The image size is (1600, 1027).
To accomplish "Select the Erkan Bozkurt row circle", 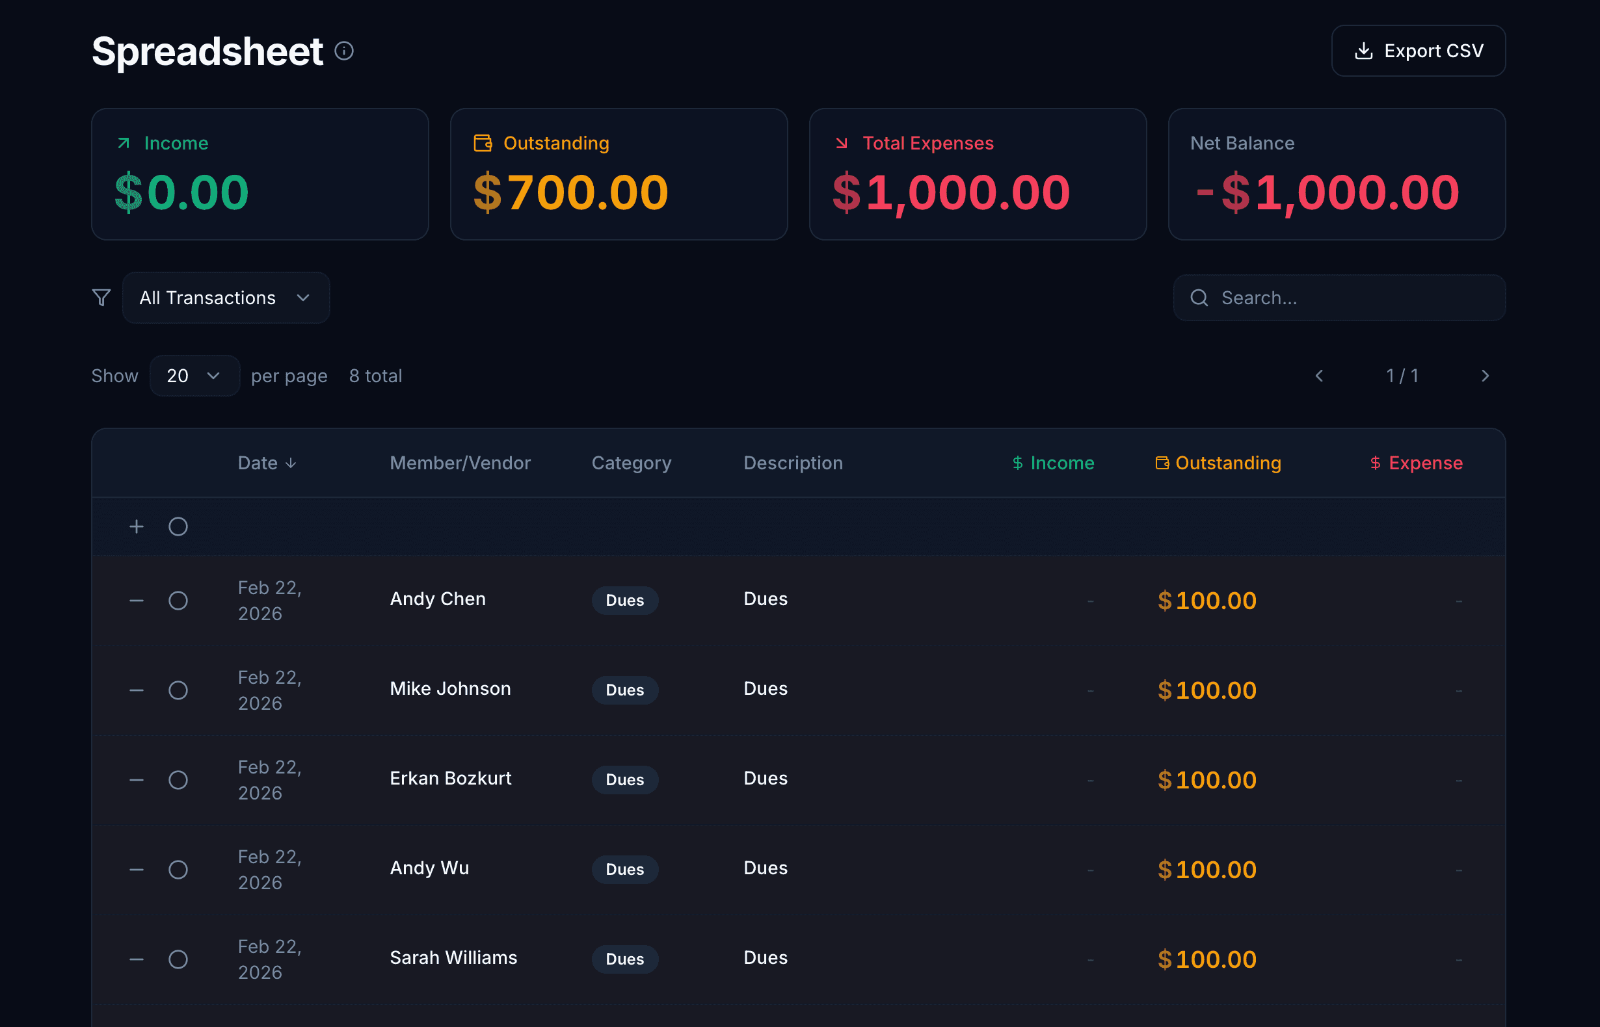I will [x=178, y=780].
